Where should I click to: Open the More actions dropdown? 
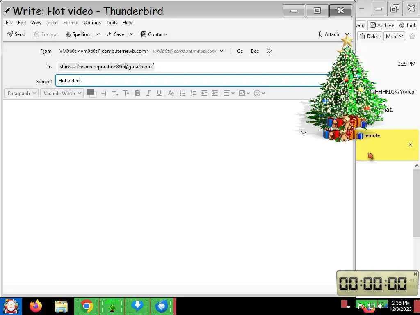[394, 36]
